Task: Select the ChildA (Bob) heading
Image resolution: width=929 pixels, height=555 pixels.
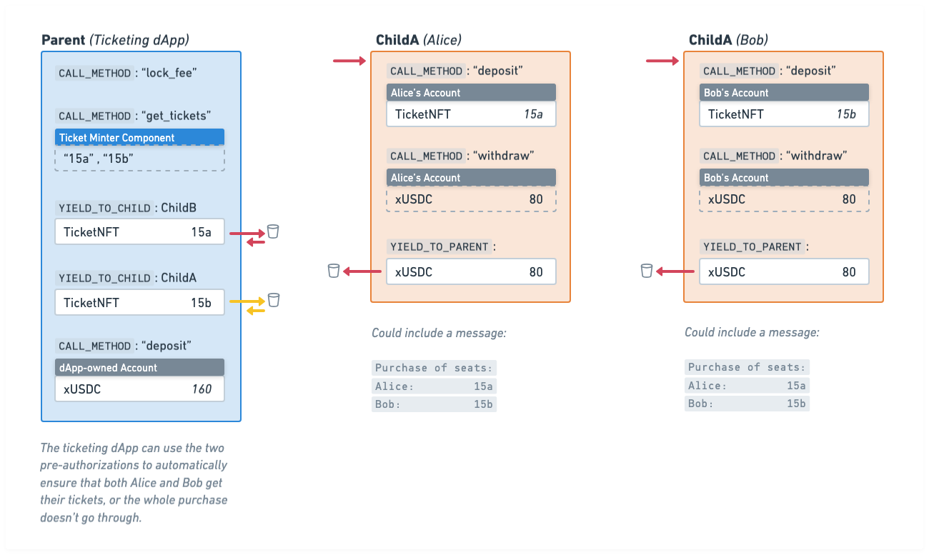Action: [x=728, y=41]
